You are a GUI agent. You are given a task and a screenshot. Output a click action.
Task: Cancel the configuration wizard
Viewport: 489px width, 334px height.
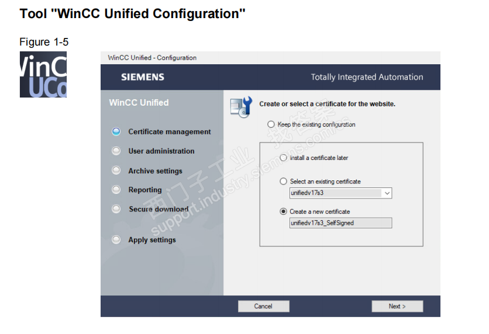[x=263, y=306]
